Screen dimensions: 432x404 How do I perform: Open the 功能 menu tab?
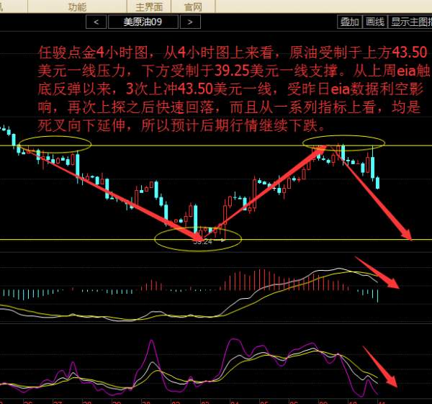77,6
